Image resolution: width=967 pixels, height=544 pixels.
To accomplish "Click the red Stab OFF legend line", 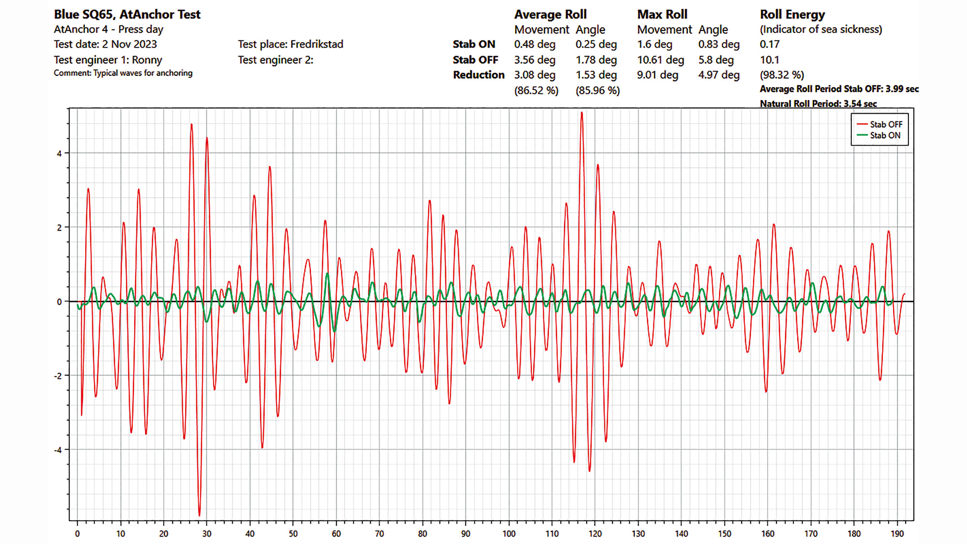I will click(x=862, y=124).
